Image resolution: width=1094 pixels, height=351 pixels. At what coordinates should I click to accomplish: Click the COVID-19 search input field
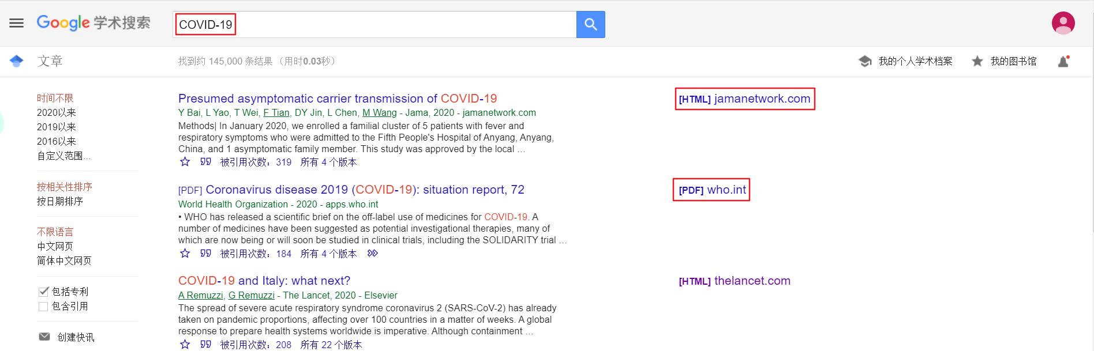click(375, 24)
